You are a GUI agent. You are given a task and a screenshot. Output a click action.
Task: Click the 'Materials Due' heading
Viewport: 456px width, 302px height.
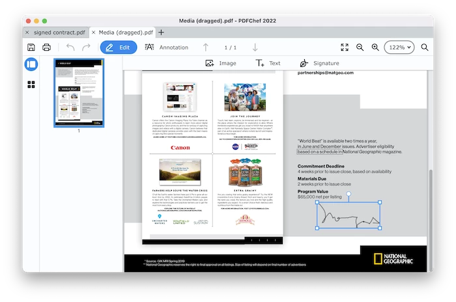click(312, 179)
